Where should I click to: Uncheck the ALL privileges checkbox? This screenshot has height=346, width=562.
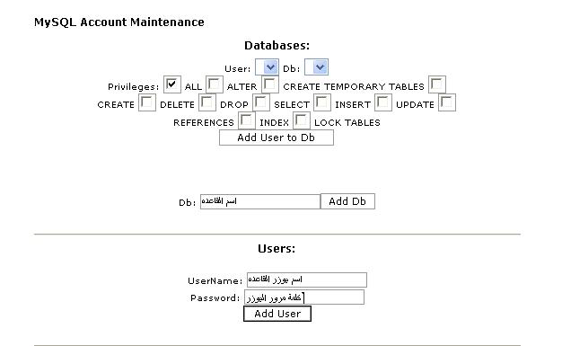click(172, 84)
